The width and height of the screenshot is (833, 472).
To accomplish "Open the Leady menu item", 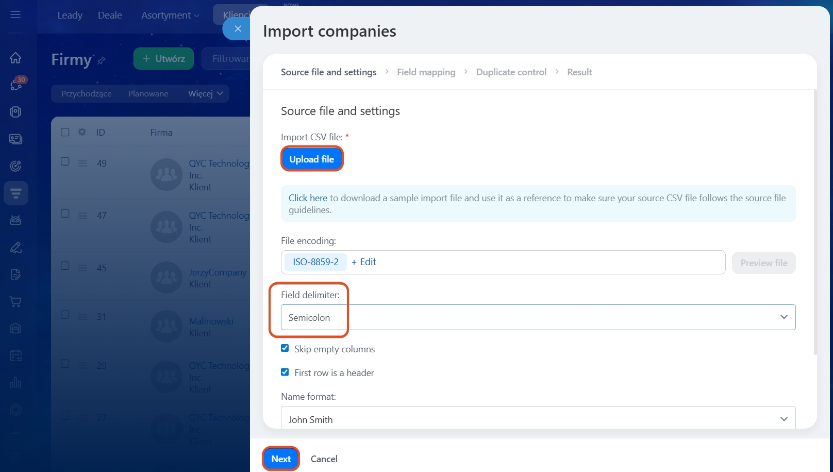I will click(70, 15).
